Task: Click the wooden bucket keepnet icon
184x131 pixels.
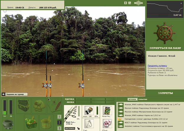Action: pyautogui.click(x=47, y=122)
